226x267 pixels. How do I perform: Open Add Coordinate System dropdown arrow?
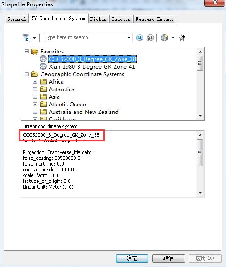[x=173, y=38]
